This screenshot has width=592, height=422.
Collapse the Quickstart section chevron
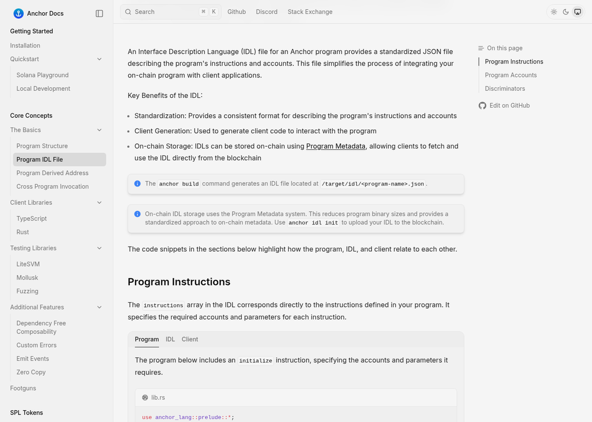pos(100,59)
